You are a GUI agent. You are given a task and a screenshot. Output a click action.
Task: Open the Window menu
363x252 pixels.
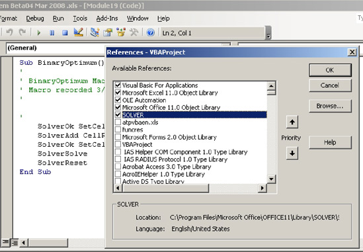(138, 19)
